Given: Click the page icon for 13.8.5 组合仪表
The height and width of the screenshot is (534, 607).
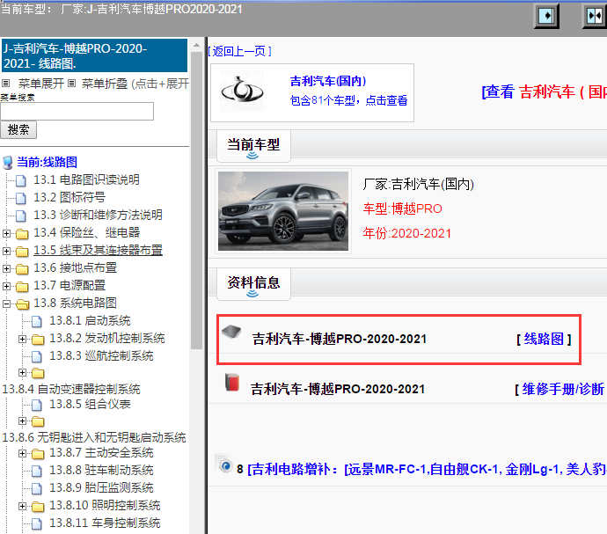Looking at the screenshot, I should coord(37,405).
